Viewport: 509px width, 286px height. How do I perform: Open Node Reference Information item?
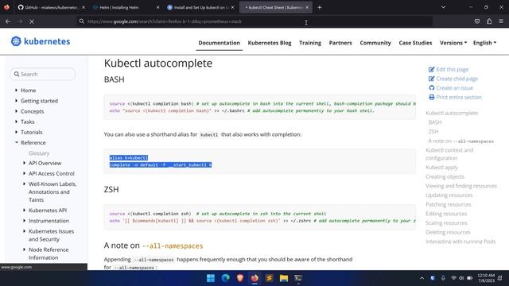coord(49,253)
